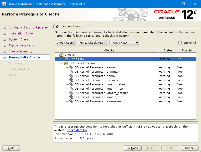The width and height of the screenshot is (201, 152).
Task: Select OS Kernel Parameter: semopm row
Action: click(125, 67)
